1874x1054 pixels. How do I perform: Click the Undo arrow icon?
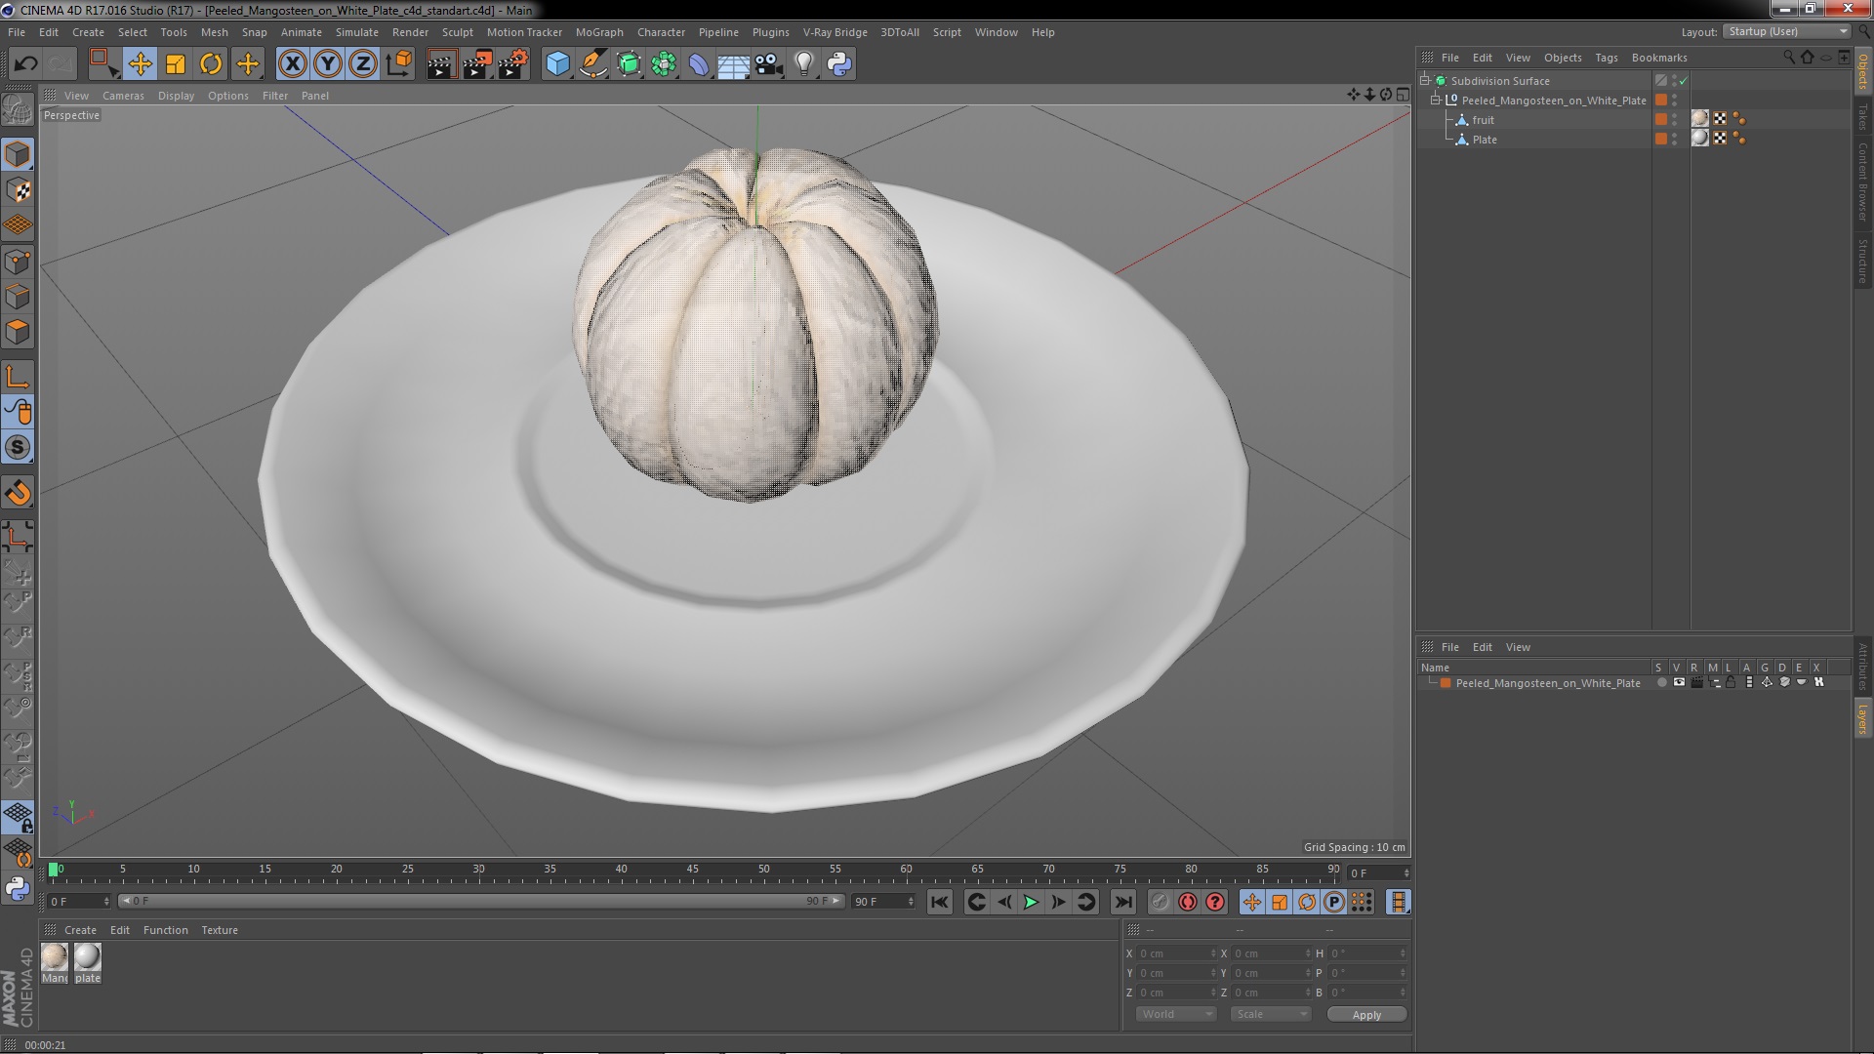coord(25,64)
